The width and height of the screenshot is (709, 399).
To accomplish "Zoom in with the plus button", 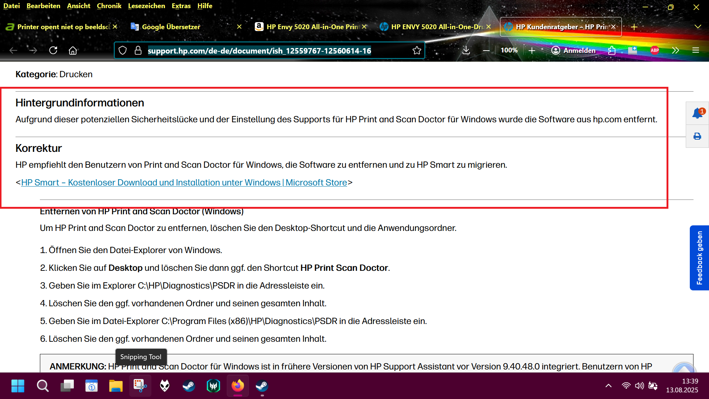I will pos(532,50).
